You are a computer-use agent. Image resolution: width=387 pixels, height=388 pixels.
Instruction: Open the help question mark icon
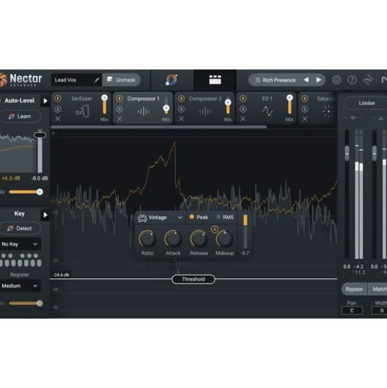click(x=352, y=80)
